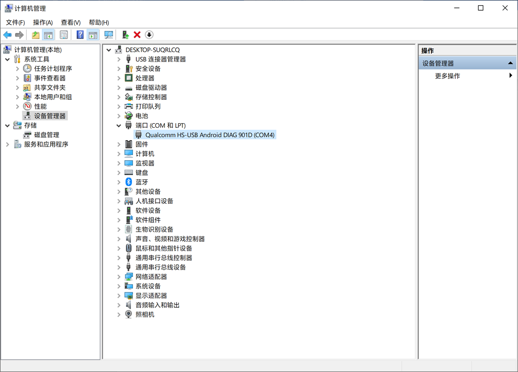Collapse the DESKTOP-SUQRLCQ root node
Viewport: 518px width, 372px height.
[x=109, y=50]
